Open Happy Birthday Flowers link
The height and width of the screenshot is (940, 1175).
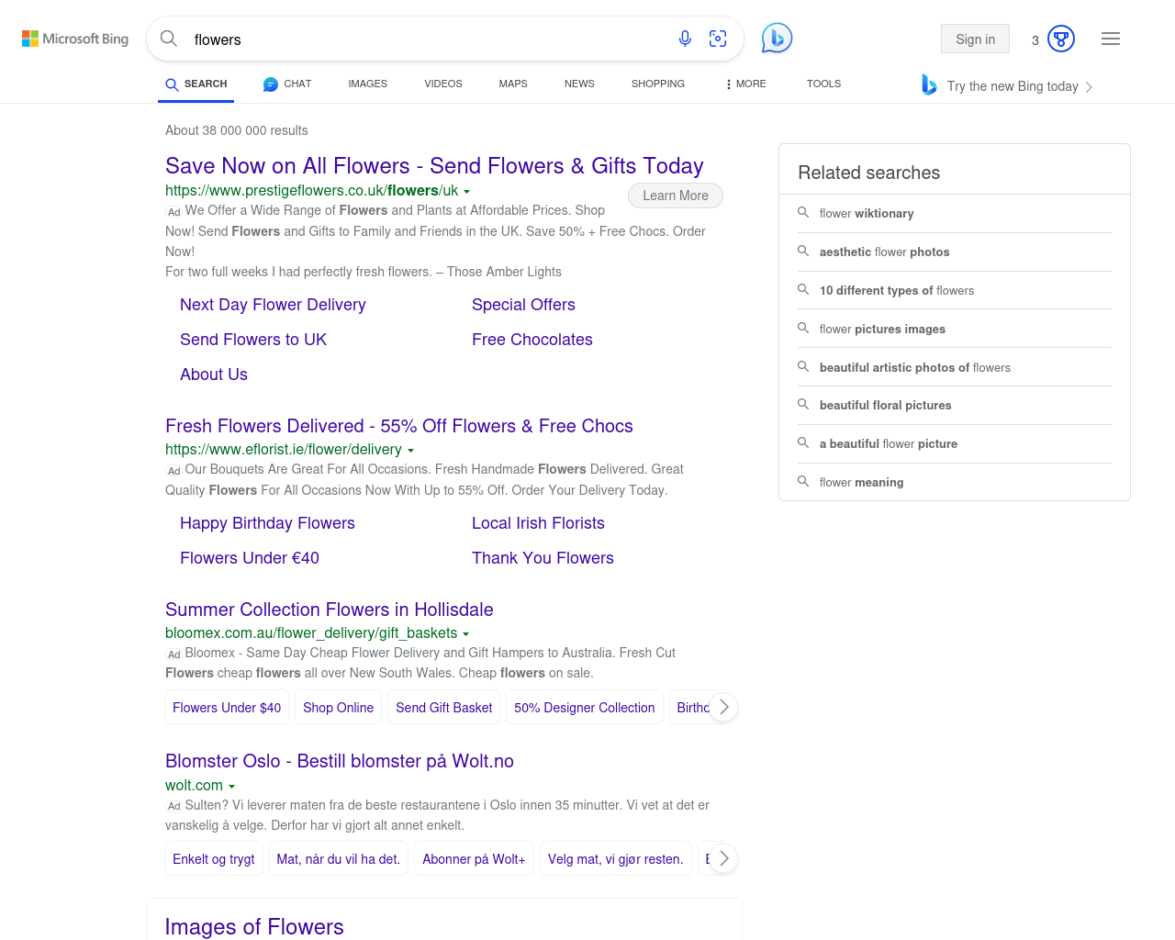267,523
